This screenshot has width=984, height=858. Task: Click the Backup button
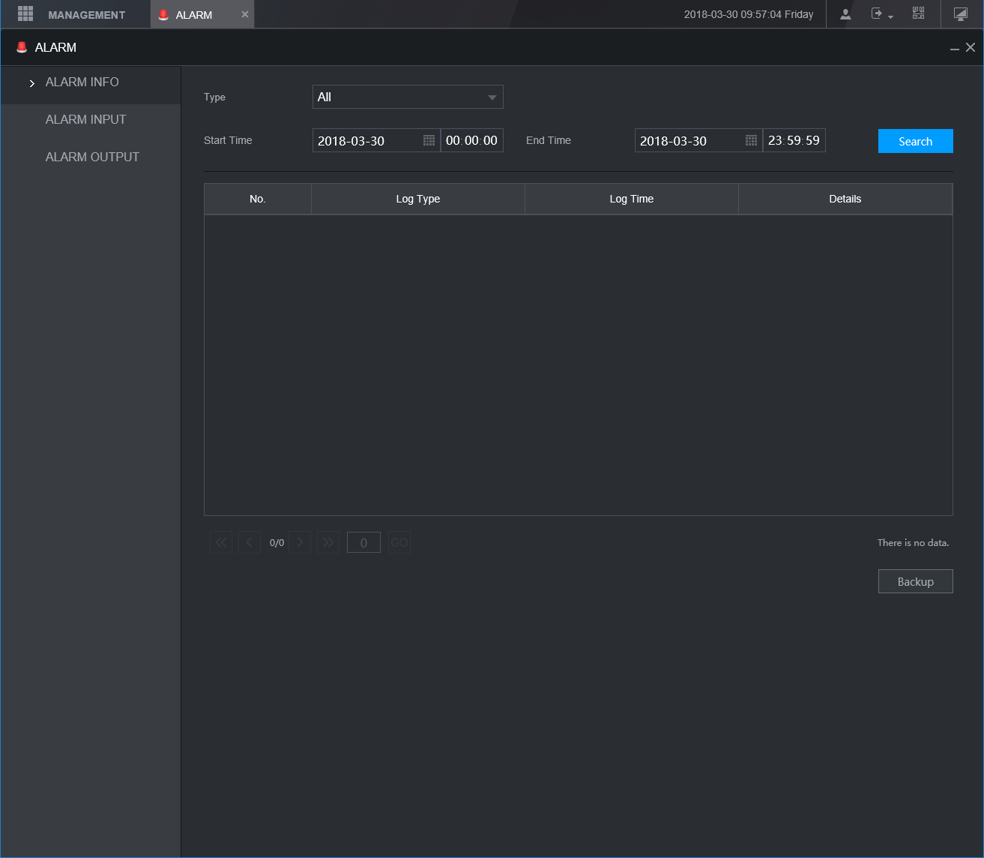point(915,581)
